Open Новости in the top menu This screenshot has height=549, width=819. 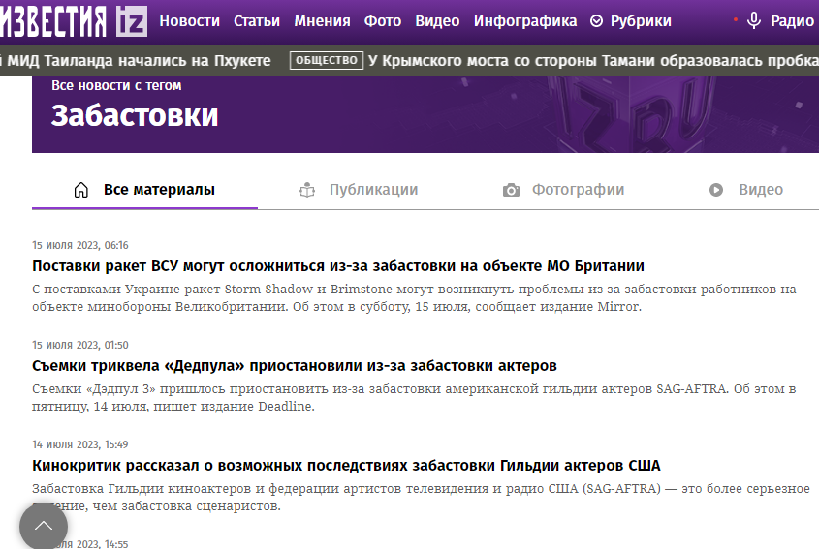pyautogui.click(x=189, y=21)
